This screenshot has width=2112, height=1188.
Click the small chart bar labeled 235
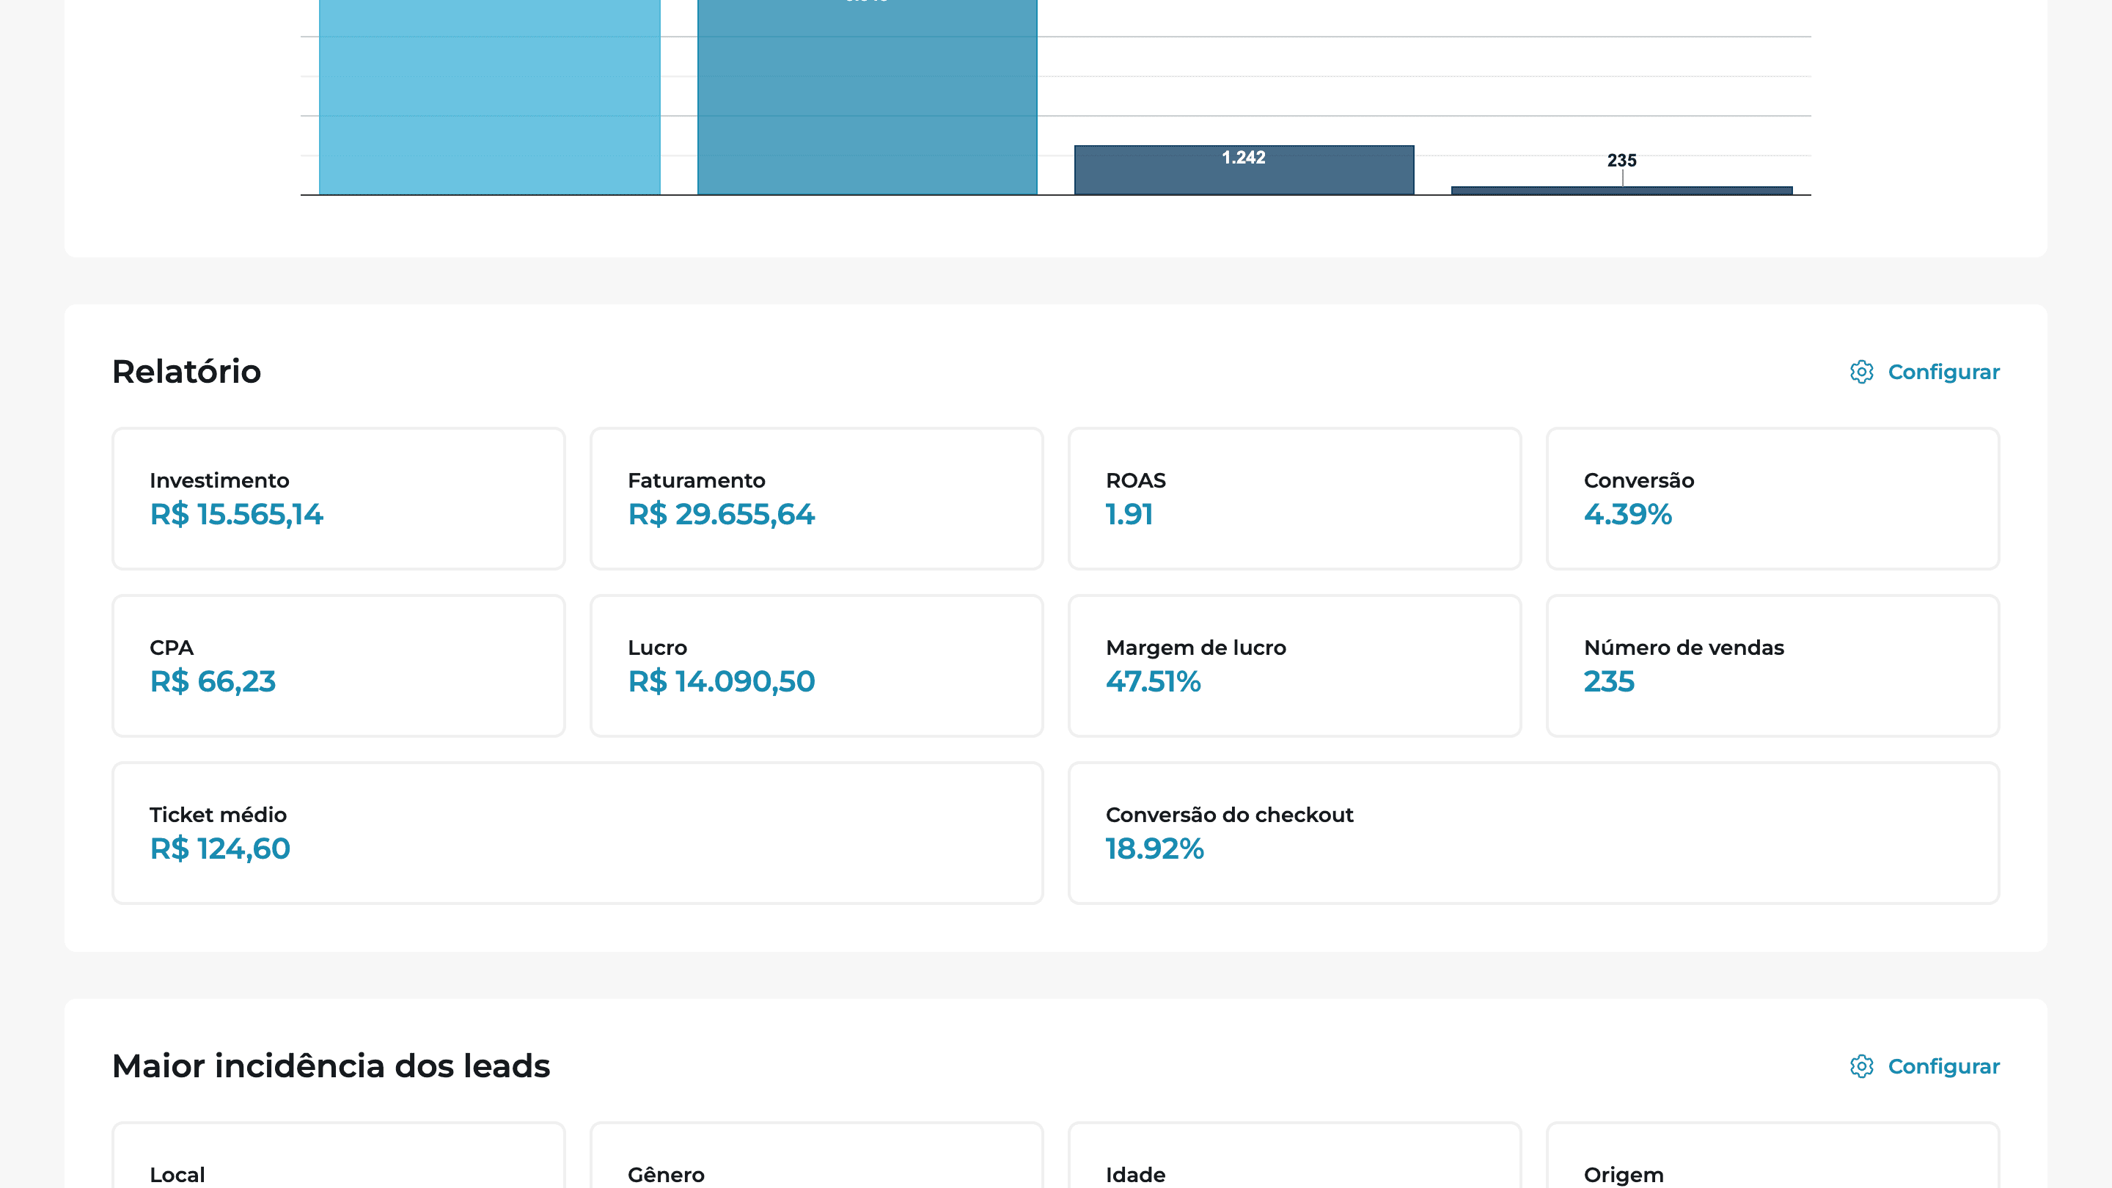tap(1621, 191)
